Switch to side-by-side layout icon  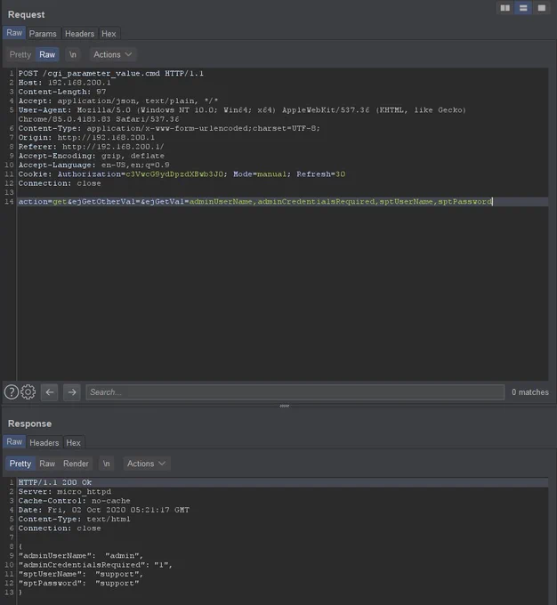[505, 8]
